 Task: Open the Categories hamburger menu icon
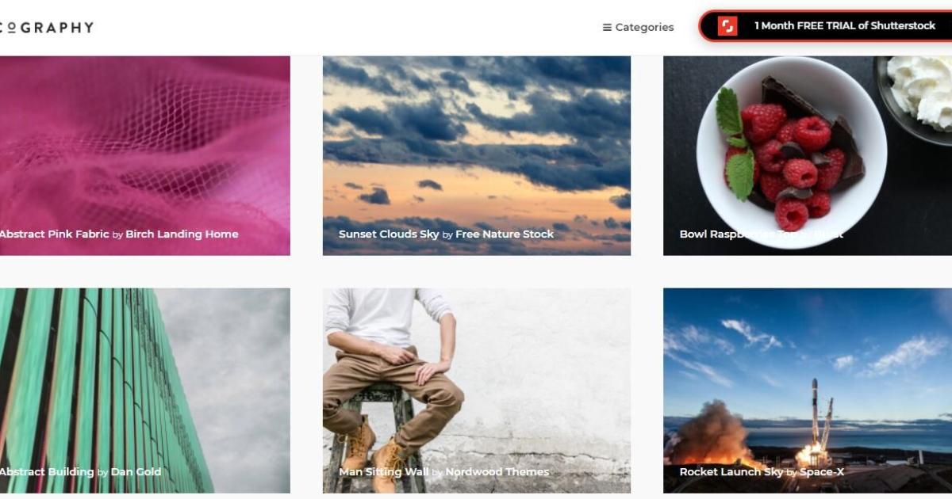click(x=607, y=27)
